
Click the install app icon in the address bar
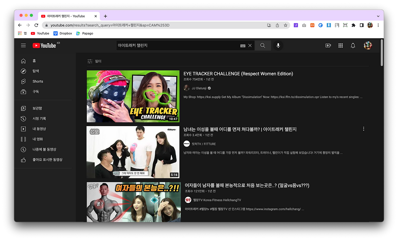click(x=269, y=25)
